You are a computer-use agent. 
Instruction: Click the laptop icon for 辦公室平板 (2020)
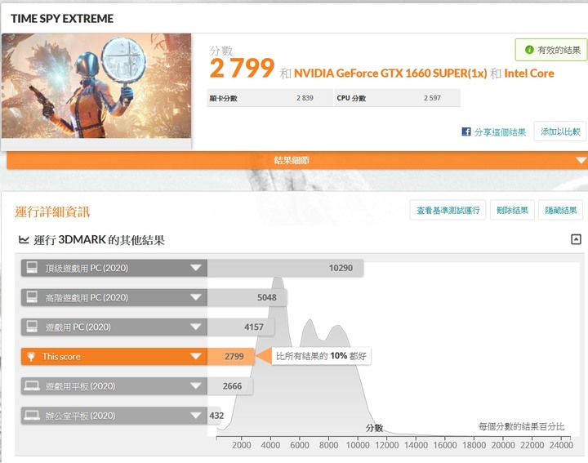pos(32,416)
